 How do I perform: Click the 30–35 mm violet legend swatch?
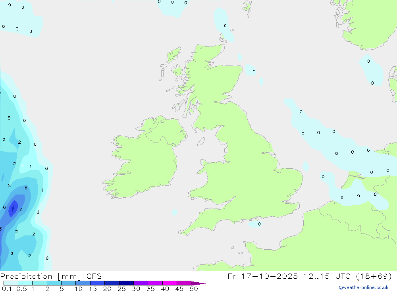pos(141,283)
